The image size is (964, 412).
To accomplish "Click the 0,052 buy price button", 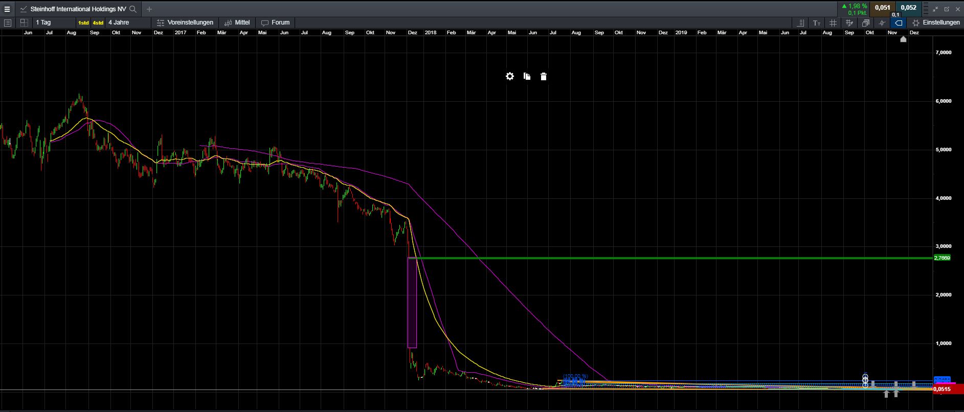I will tap(908, 8).
